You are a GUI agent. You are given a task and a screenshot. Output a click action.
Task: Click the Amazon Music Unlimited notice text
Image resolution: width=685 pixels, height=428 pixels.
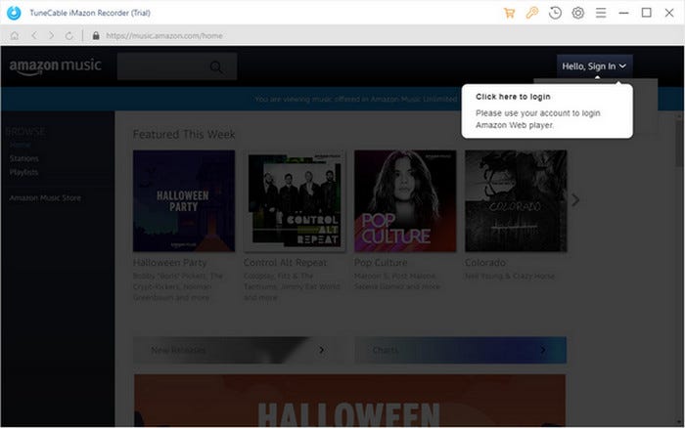coord(356,100)
